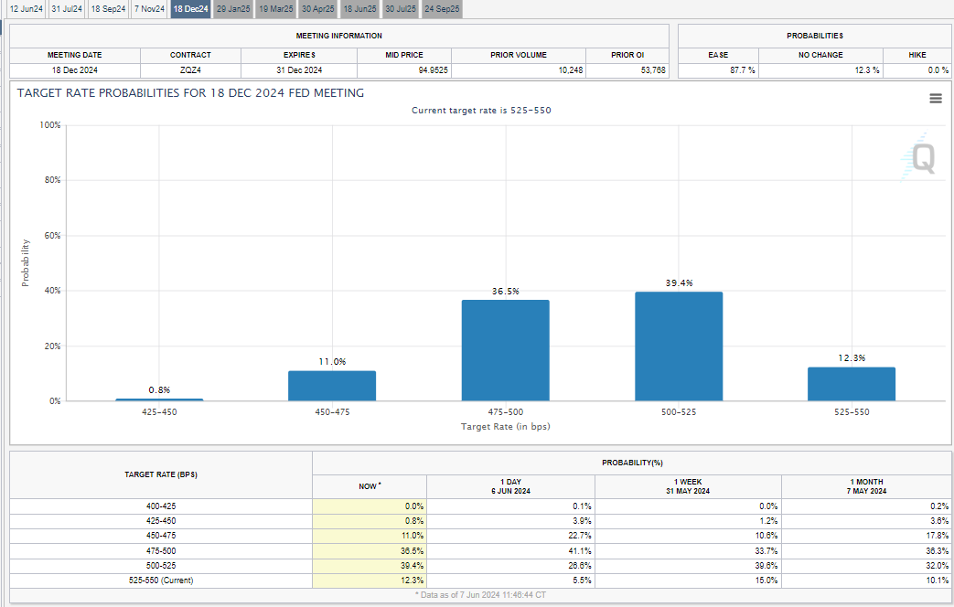This screenshot has height=607, width=954.
Task: Click the 525-550 (Current) row label
Action: (161, 580)
